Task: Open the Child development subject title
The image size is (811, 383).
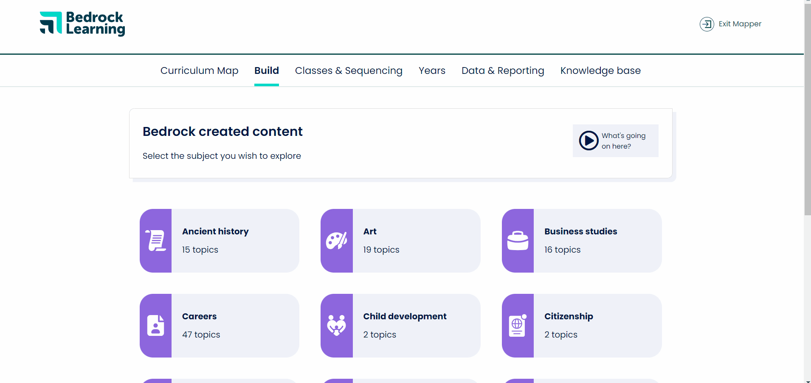Action: 405,316
